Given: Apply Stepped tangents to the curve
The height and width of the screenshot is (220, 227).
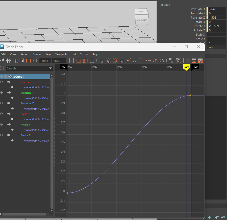Looking at the screenshot, I should point(155,61).
